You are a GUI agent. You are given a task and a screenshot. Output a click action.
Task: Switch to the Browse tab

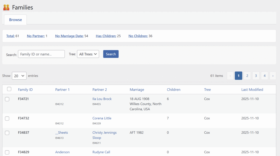[15, 20]
